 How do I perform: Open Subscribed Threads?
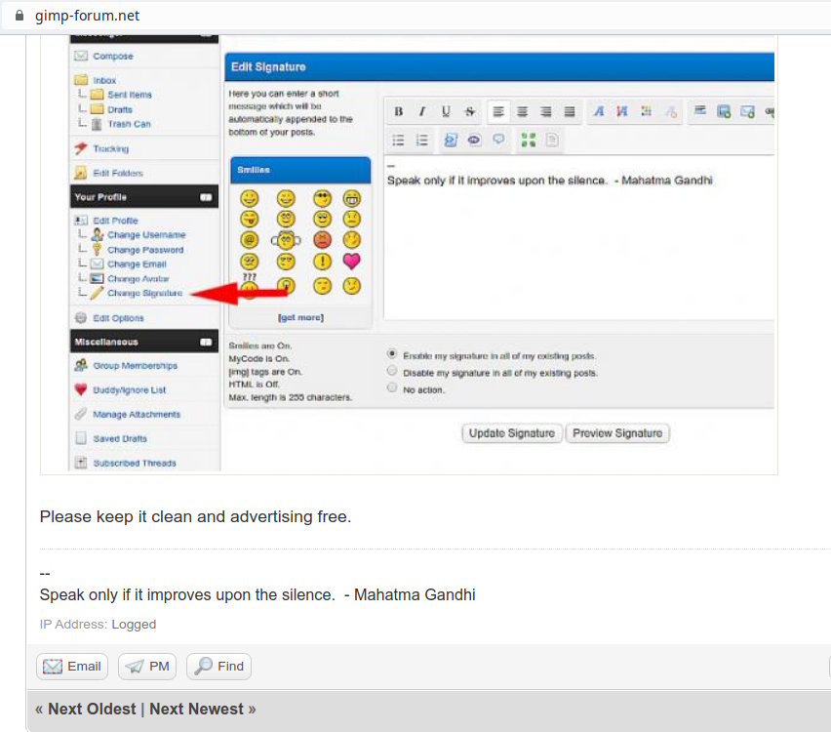pos(135,463)
